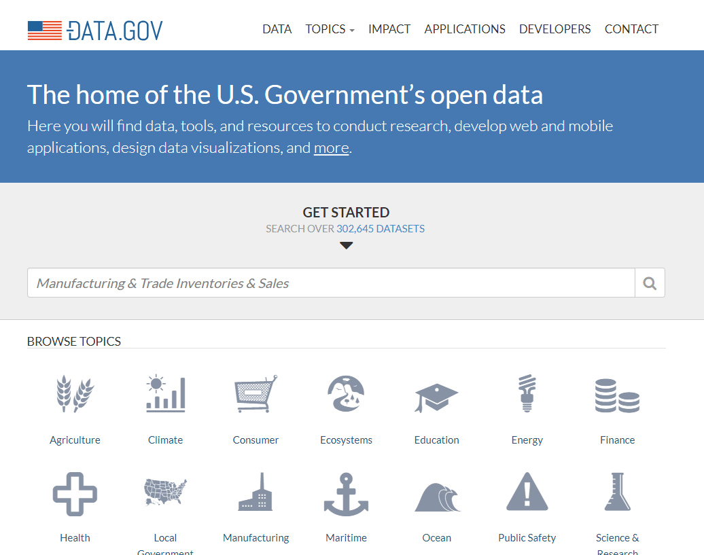Open the Finance coin stacks icon
The height and width of the screenshot is (555, 704).
(x=617, y=395)
